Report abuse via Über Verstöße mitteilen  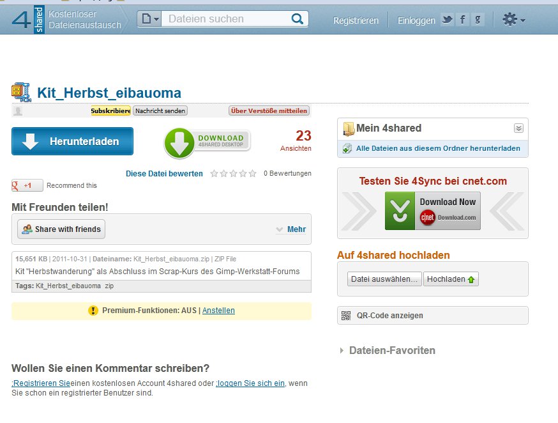269,111
